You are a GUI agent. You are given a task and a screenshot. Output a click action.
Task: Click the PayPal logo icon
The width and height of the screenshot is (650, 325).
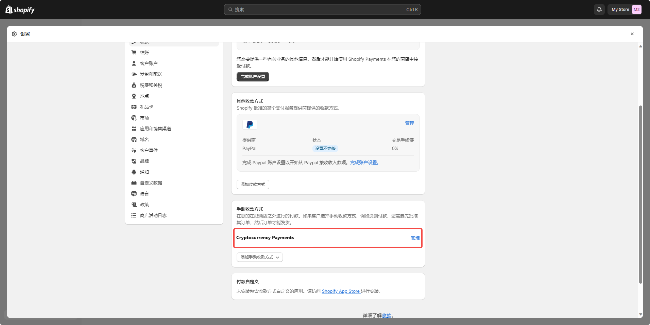tap(250, 125)
